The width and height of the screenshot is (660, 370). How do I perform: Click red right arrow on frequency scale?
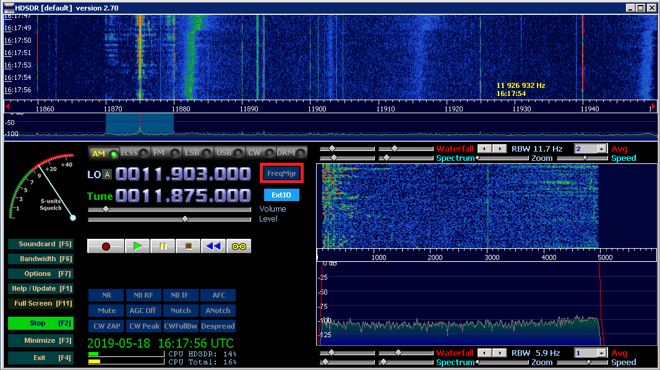(x=653, y=106)
